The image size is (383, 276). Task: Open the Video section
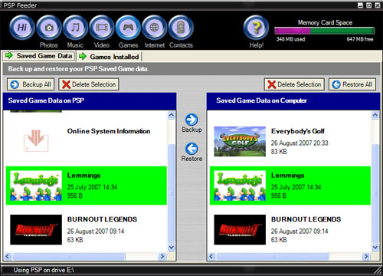[x=102, y=28]
